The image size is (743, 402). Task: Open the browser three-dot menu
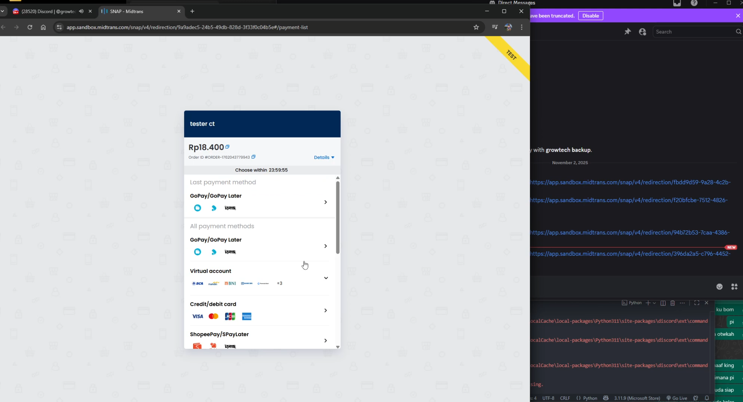point(522,27)
